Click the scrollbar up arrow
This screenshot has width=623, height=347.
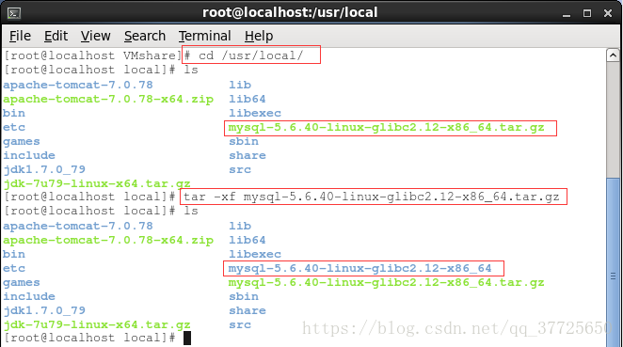click(613, 55)
